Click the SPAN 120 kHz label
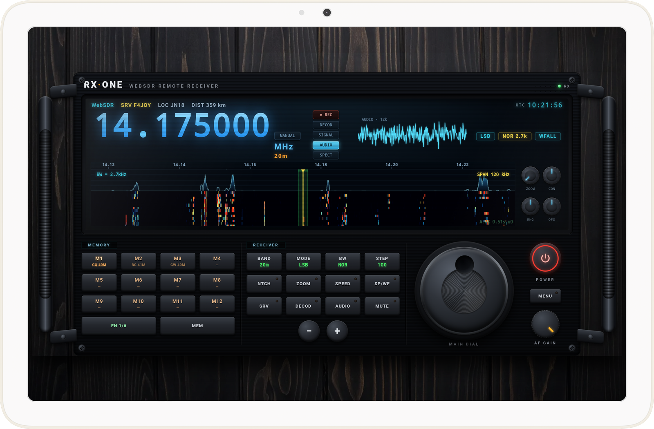Viewport: 654px width, 429px height. (493, 174)
